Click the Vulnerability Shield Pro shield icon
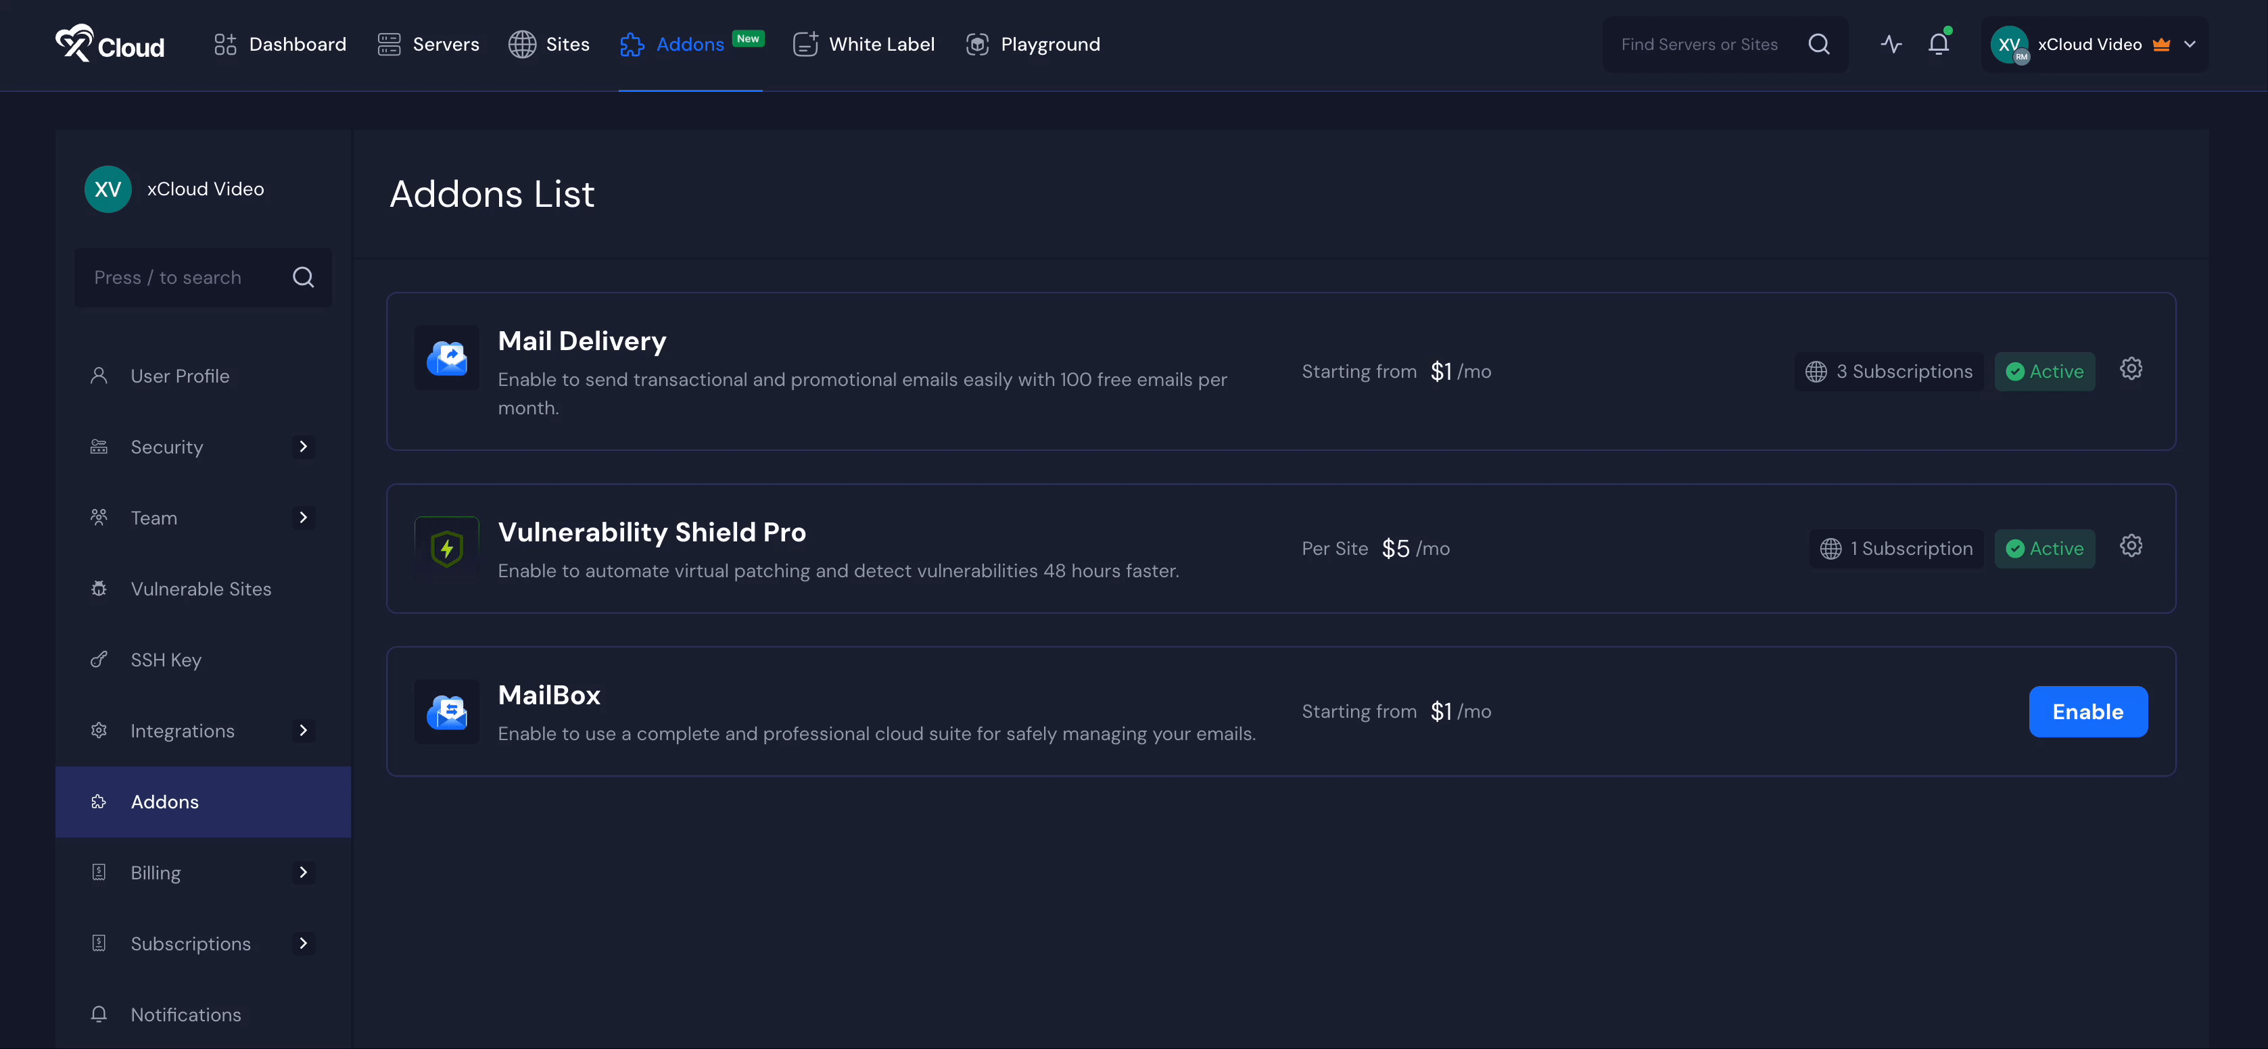The height and width of the screenshot is (1049, 2268). click(446, 548)
